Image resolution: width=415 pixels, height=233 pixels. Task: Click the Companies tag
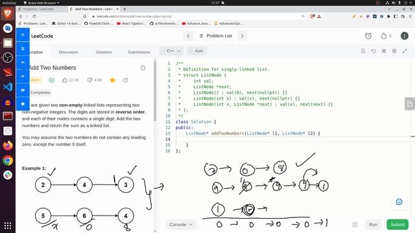(40, 93)
